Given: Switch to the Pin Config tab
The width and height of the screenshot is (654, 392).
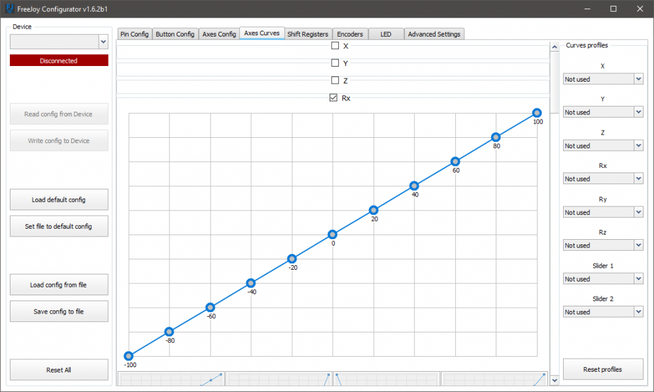Looking at the screenshot, I should 134,34.
